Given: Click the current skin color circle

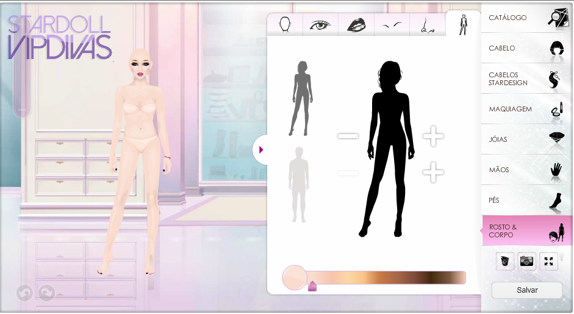Looking at the screenshot, I should [295, 278].
